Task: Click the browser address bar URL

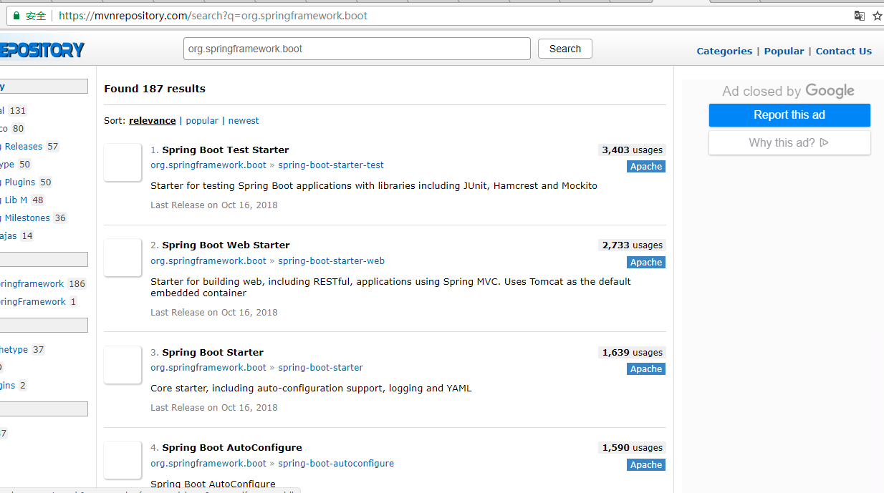Action: coord(213,16)
